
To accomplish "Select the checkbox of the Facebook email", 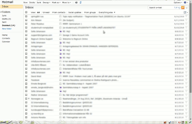I will tap(26, 80).
